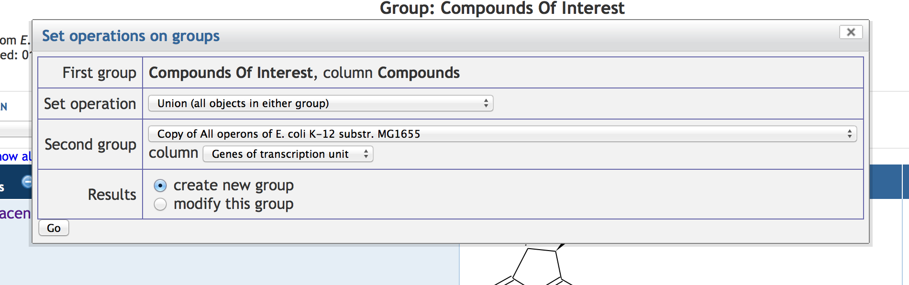Select the create new group option
The height and width of the screenshot is (285, 909).
pyautogui.click(x=160, y=186)
